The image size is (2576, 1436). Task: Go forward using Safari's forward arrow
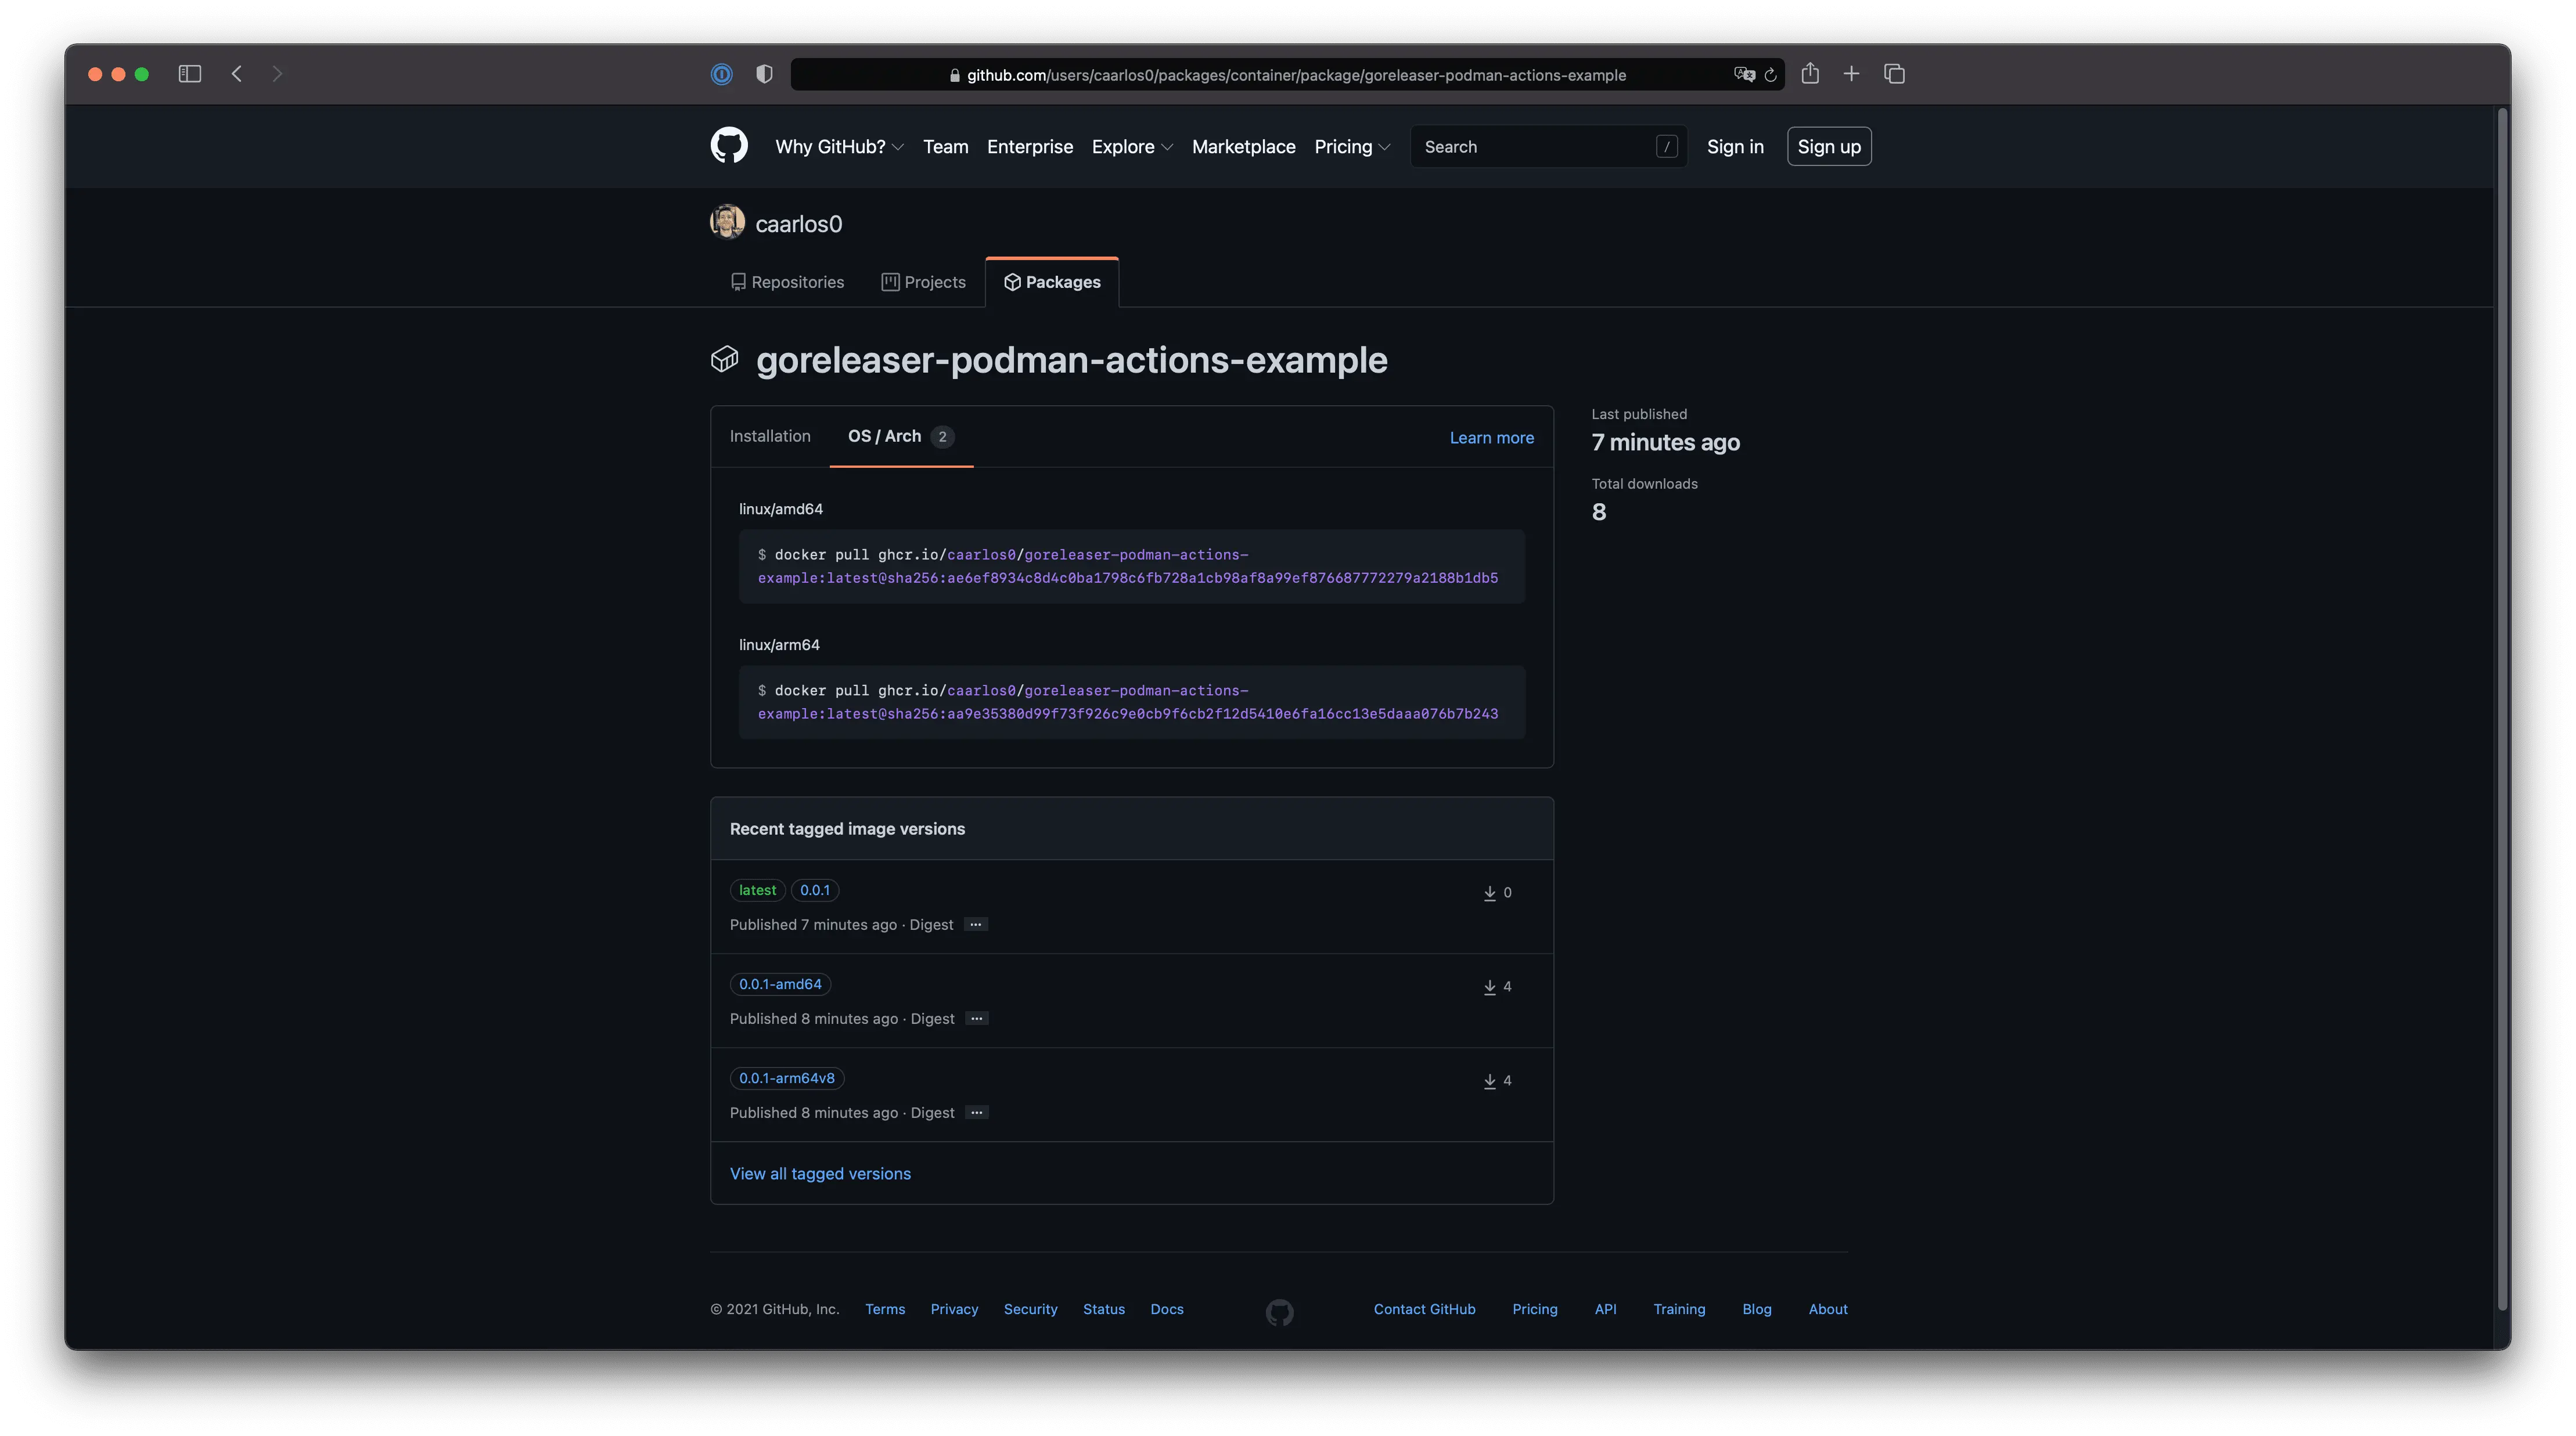click(278, 74)
